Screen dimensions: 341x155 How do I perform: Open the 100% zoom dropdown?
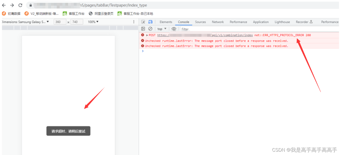tap(93, 22)
